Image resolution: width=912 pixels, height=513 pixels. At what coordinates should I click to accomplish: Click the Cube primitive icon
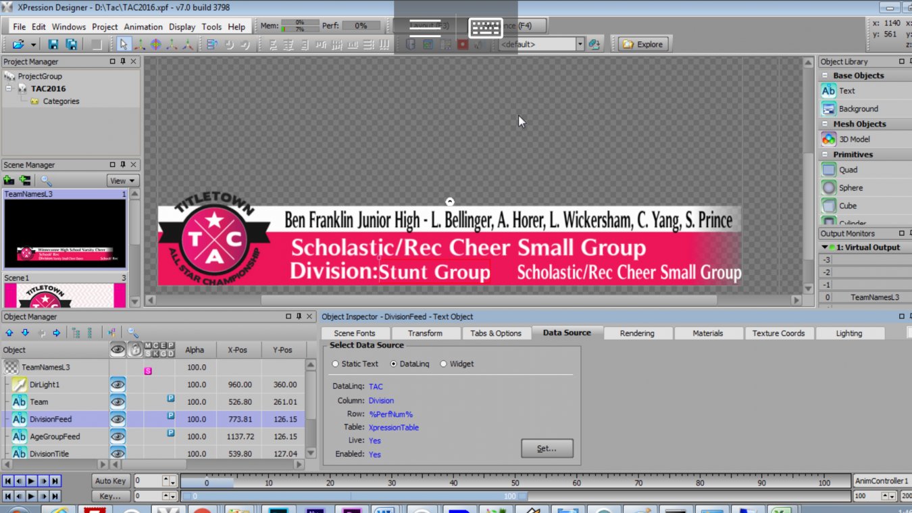829,205
